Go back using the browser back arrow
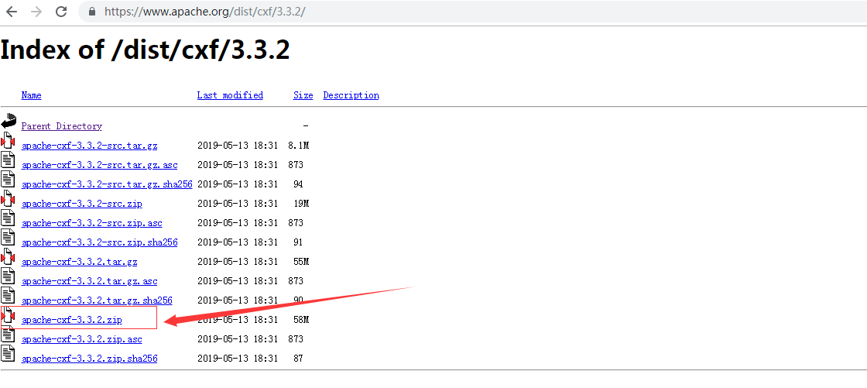The height and width of the screenshot is (388, 867). click(x=11, y=12)
